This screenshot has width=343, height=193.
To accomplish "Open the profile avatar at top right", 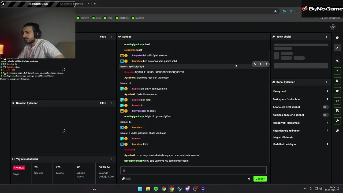I will pos(333,27).
